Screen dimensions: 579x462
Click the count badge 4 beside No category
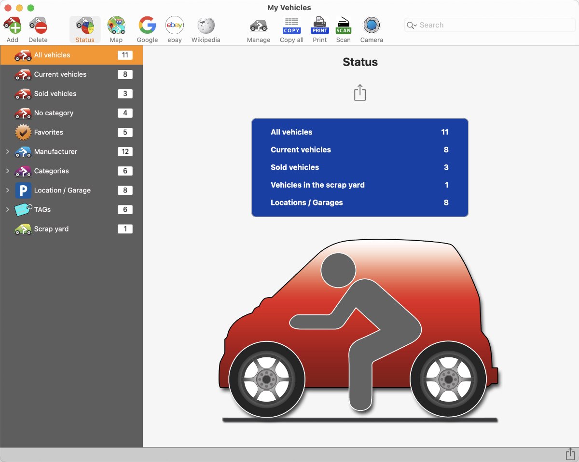point(125,113)
